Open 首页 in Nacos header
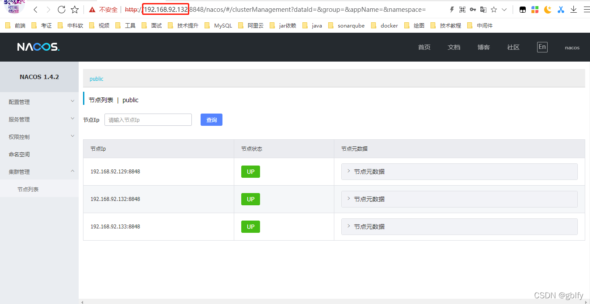The height and width of the screenshot is (304, 590). (x=424, y=47)
